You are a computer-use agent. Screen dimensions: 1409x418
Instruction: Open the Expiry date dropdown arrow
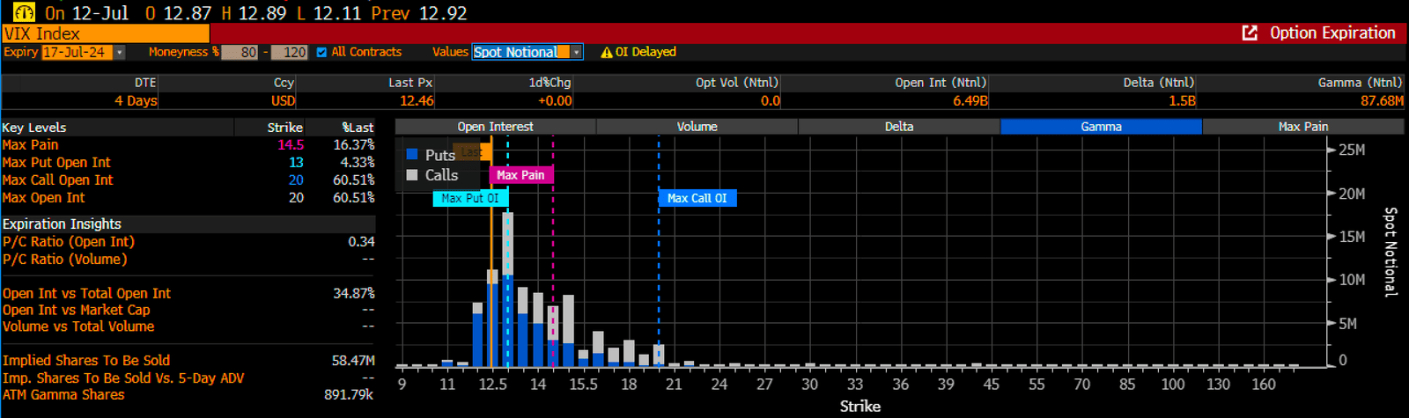point(120,53)
